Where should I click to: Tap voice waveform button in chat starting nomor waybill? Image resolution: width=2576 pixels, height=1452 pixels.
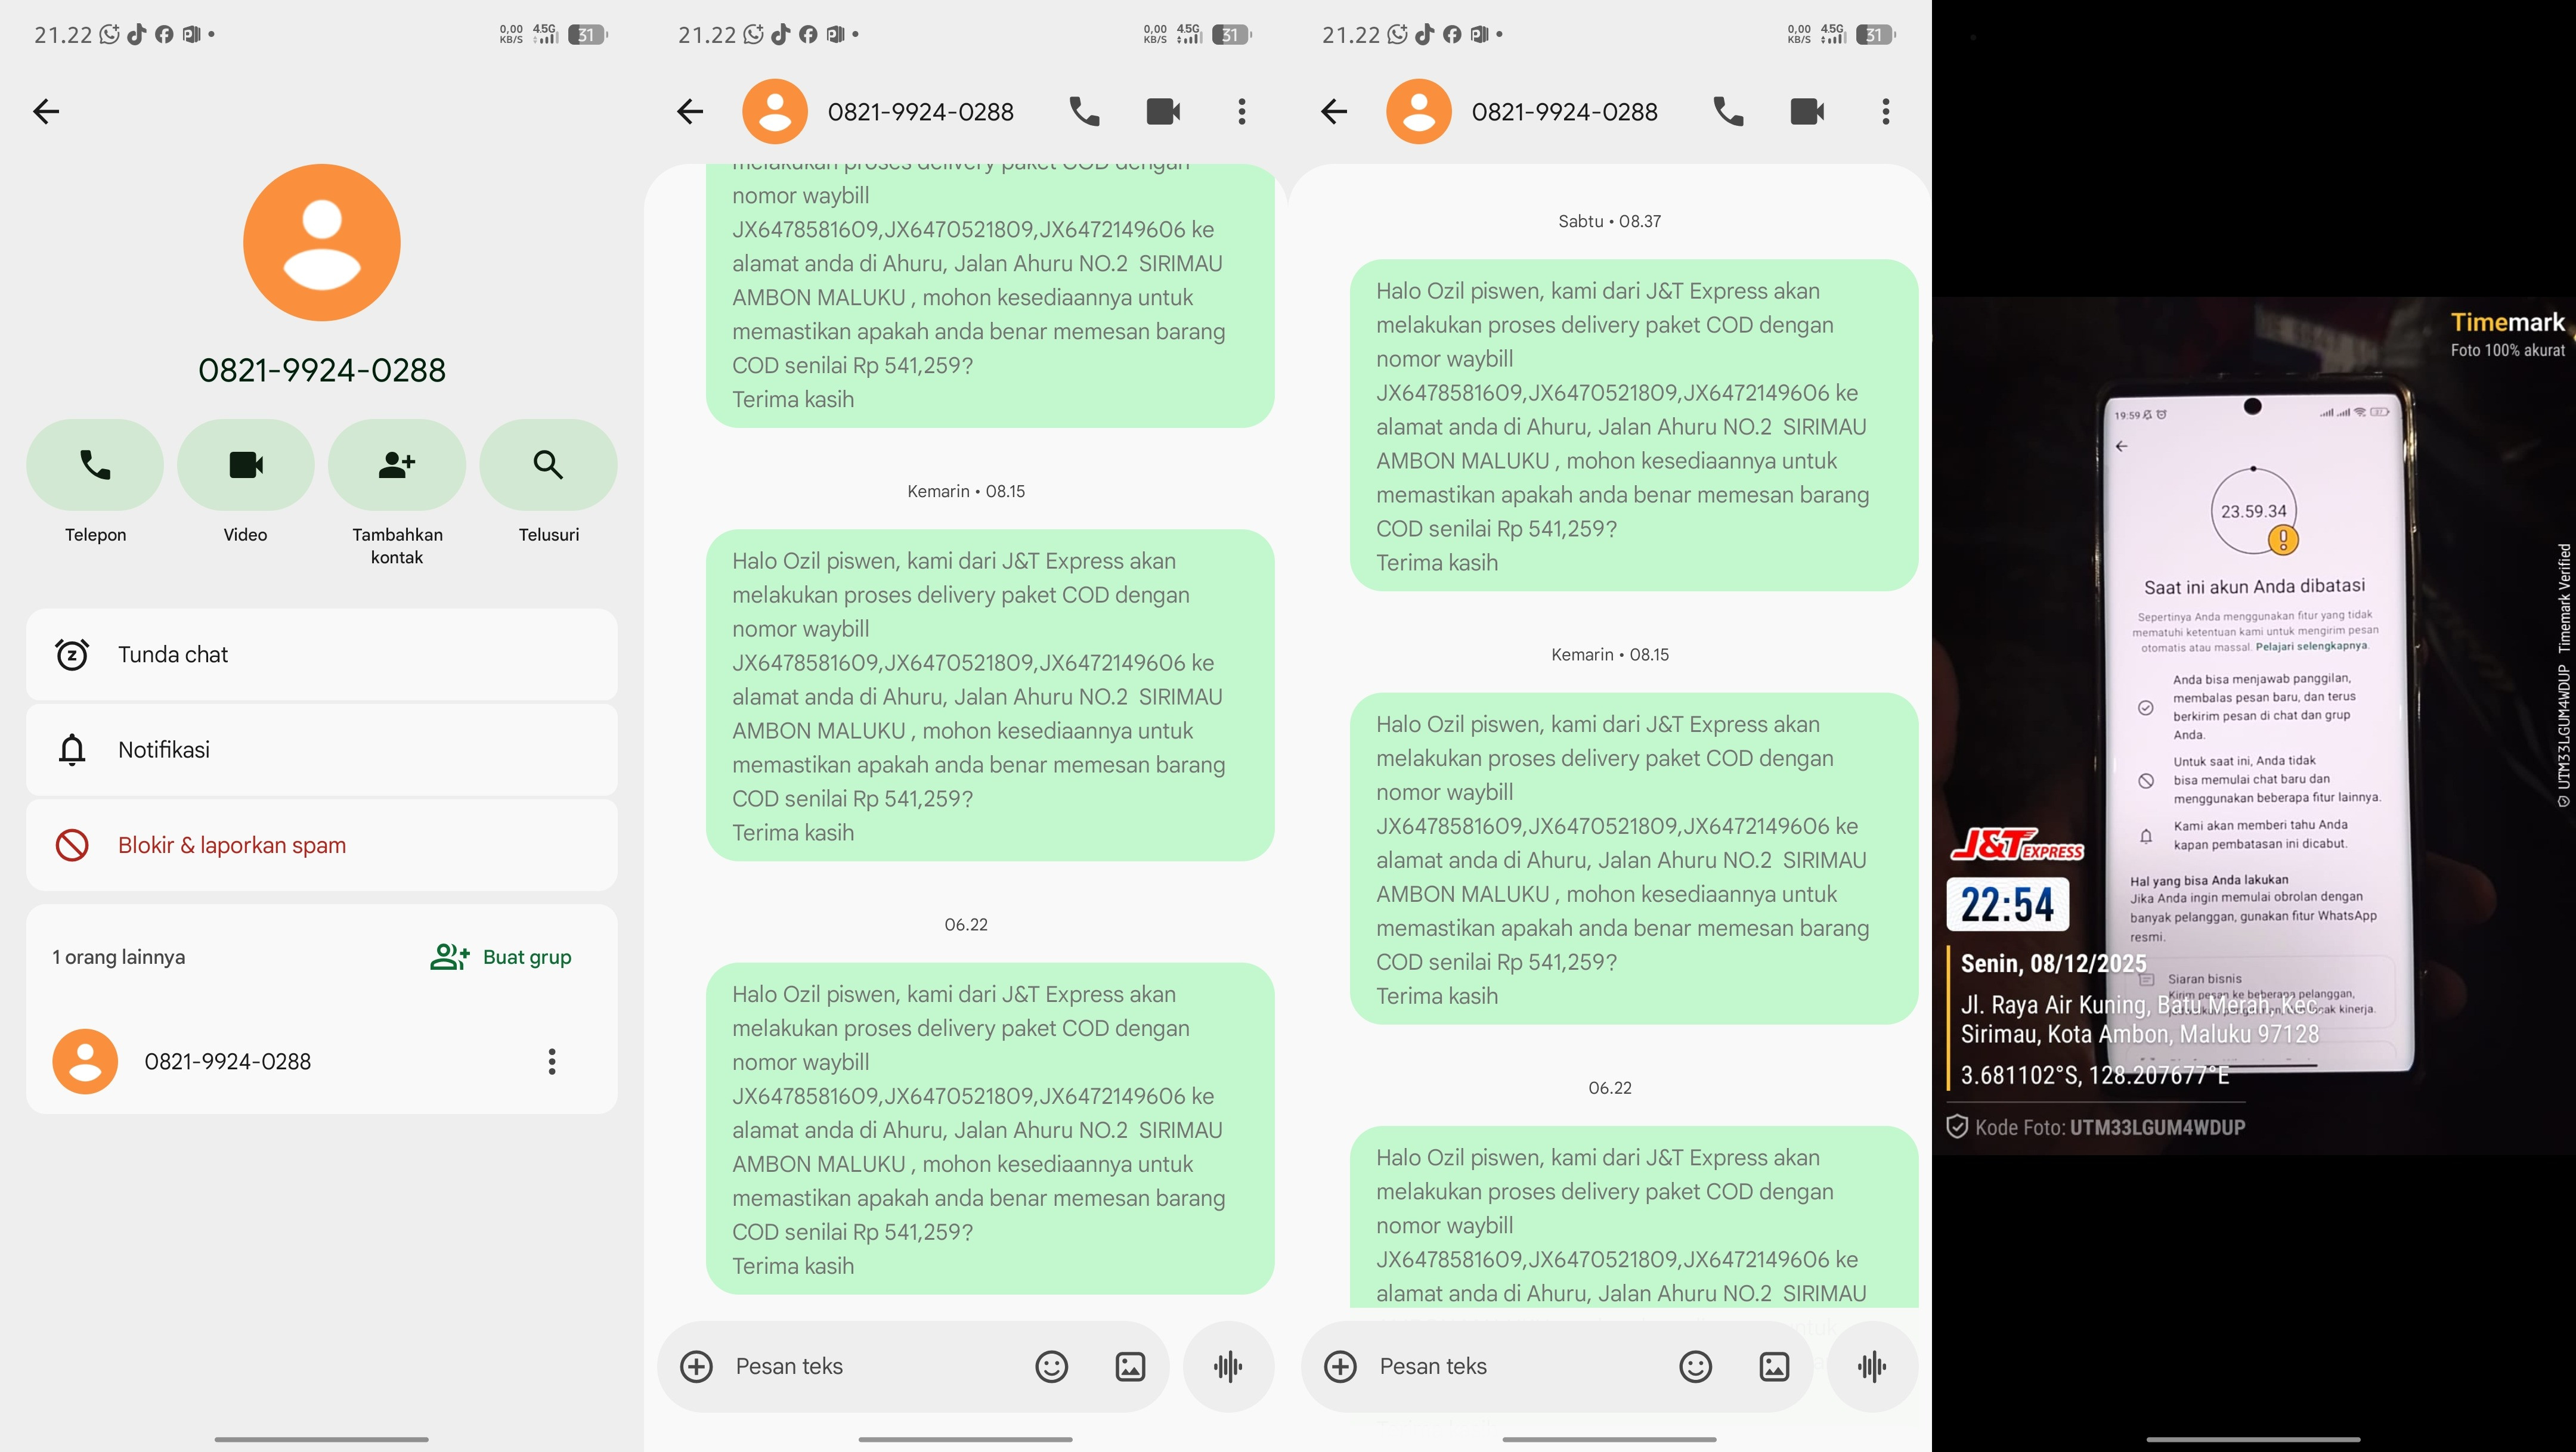tap(1229, 1366)
